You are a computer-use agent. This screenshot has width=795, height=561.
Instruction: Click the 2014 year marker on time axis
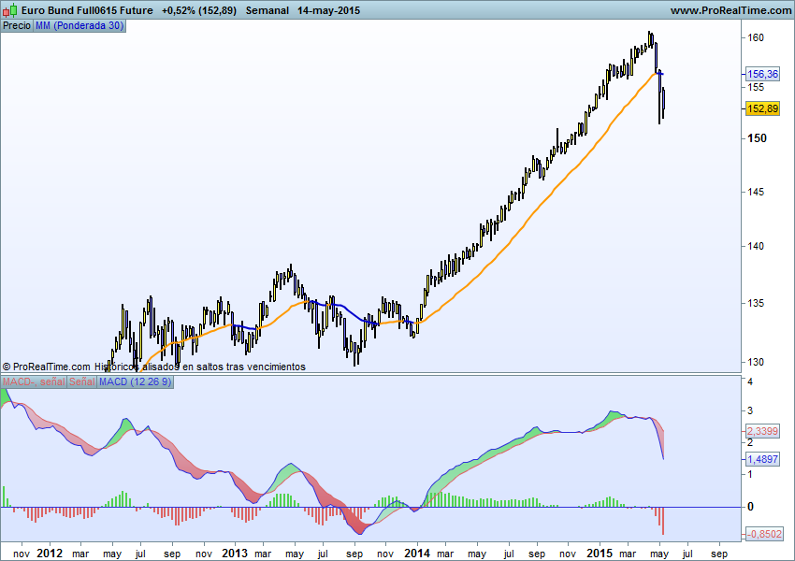click(417, 553)
